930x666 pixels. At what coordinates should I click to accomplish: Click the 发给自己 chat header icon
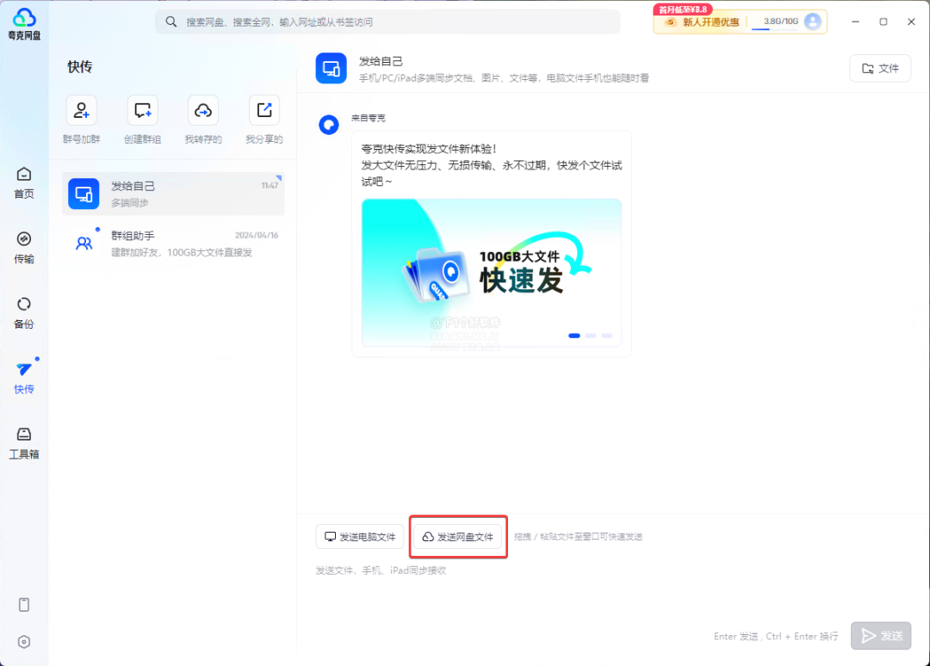coord(331,68)
